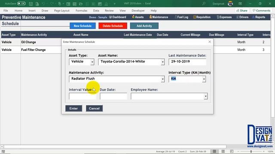The width and height of the screenshot is (275, 154).
Task: Go to Expenses navigation item
Action: tap(224, 17)
